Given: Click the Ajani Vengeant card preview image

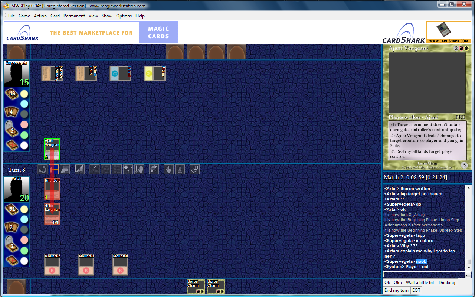Looking at the screenshot, I should [x=427, y=83].
